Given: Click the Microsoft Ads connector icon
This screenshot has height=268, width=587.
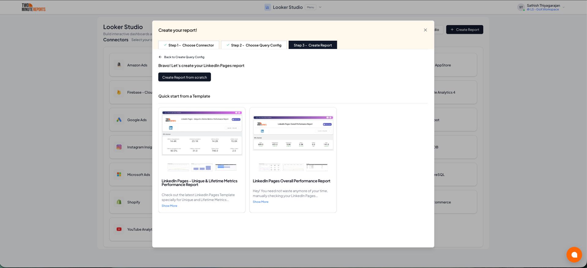Looking at the screenshot, I should click(119, 174).
